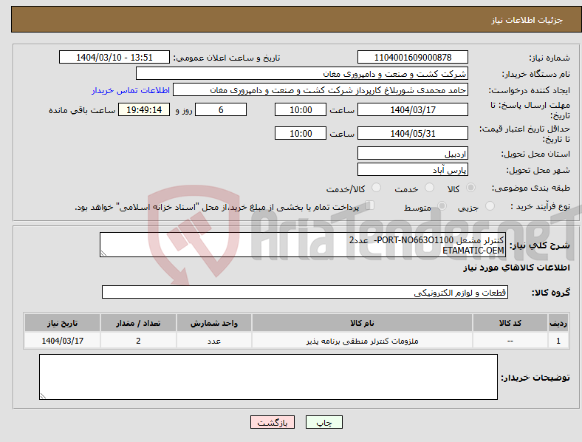Click the شماره نیاز number field
The image size is (582, 442).
point(413,57)
